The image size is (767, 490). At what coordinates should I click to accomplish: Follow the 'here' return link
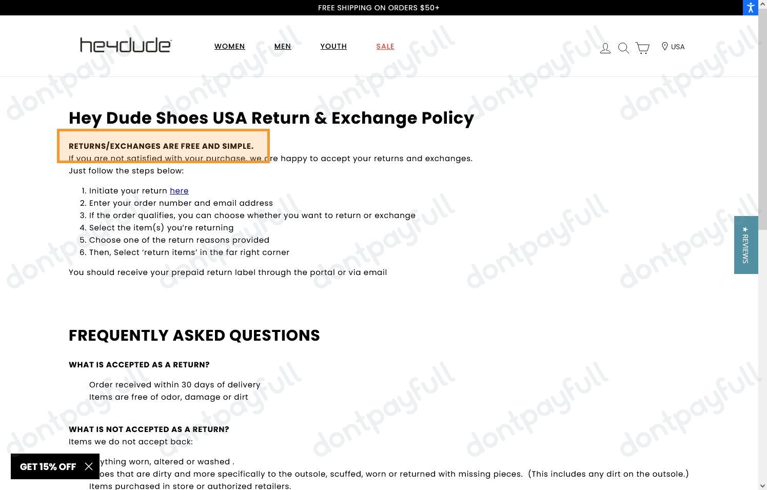click(179, 191)
